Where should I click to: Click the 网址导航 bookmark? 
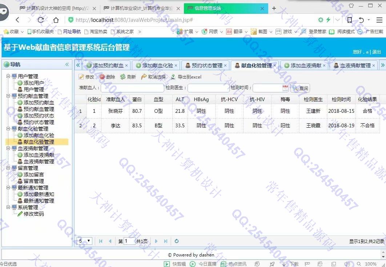point(69,32)
